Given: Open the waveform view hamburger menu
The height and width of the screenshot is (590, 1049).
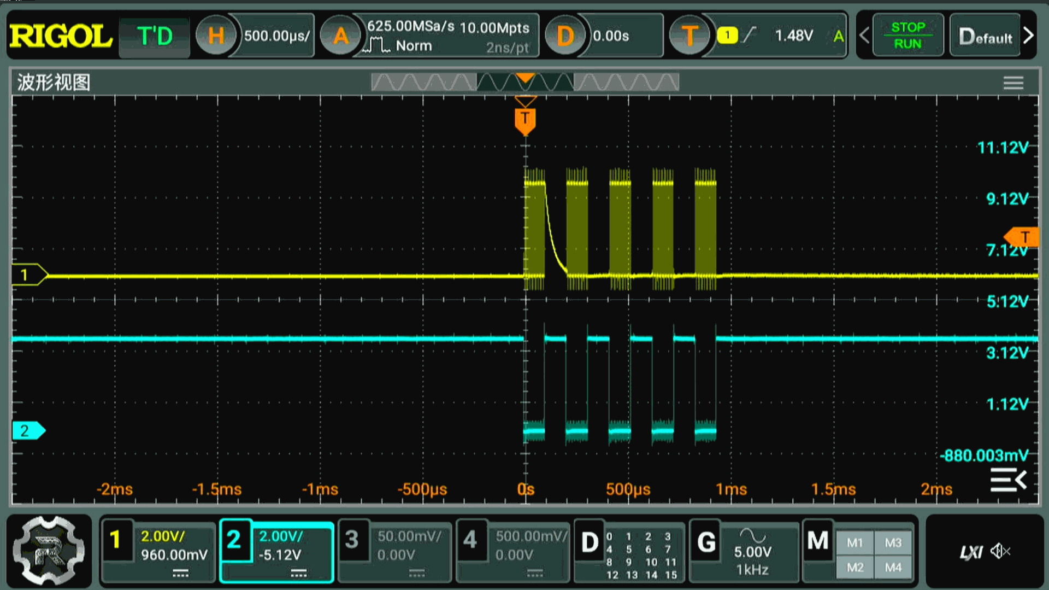Looking at the screenshot, I should pos(1013,82).
